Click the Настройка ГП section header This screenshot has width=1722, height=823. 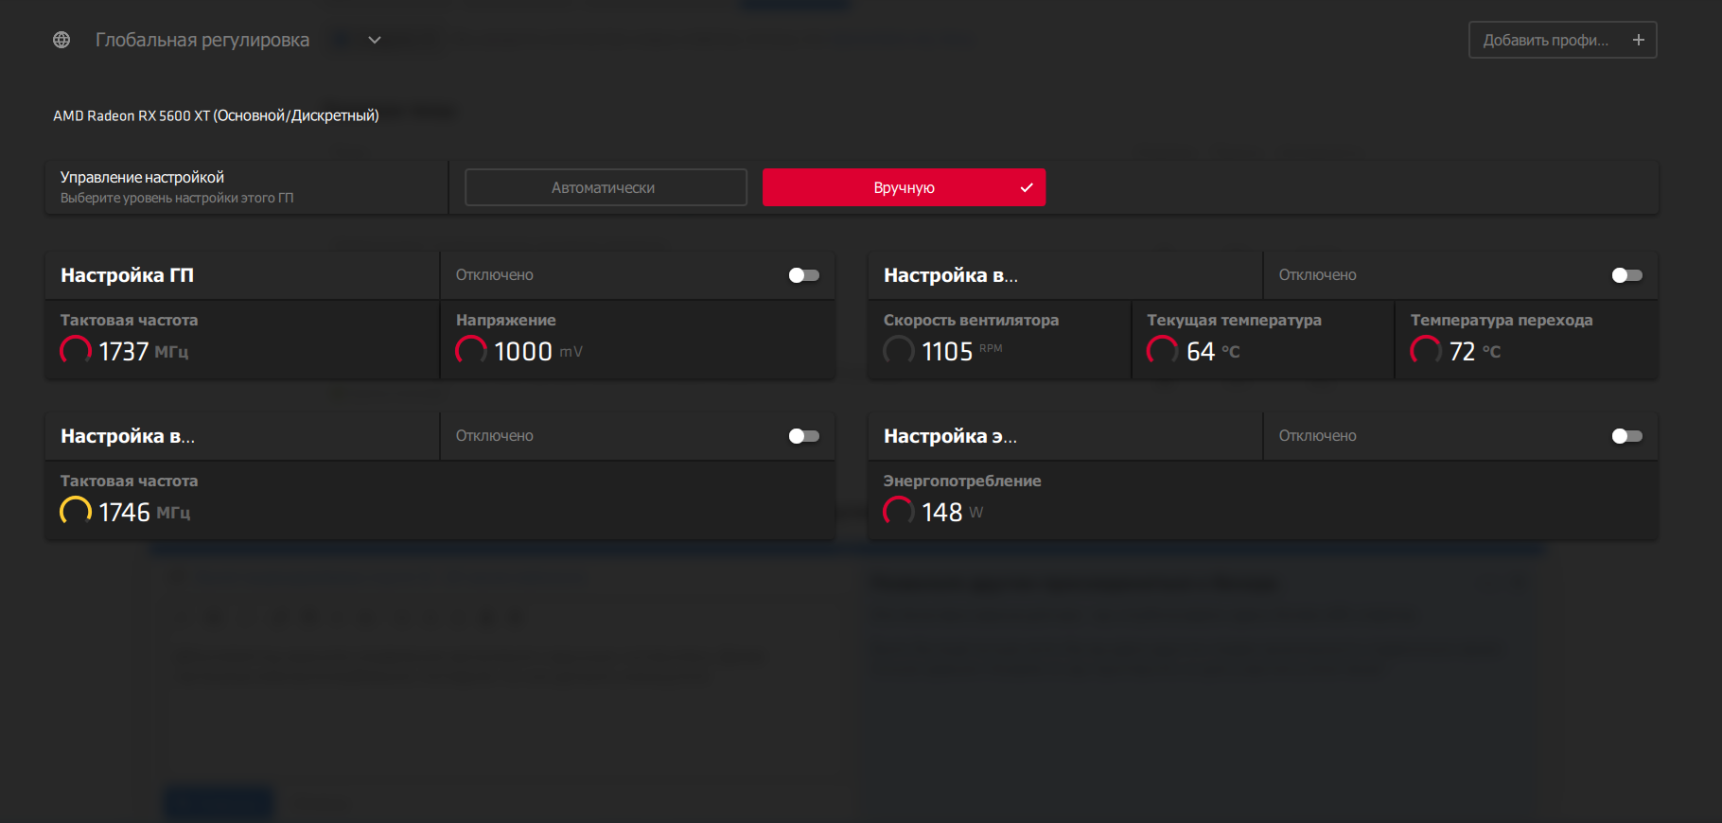127,275
